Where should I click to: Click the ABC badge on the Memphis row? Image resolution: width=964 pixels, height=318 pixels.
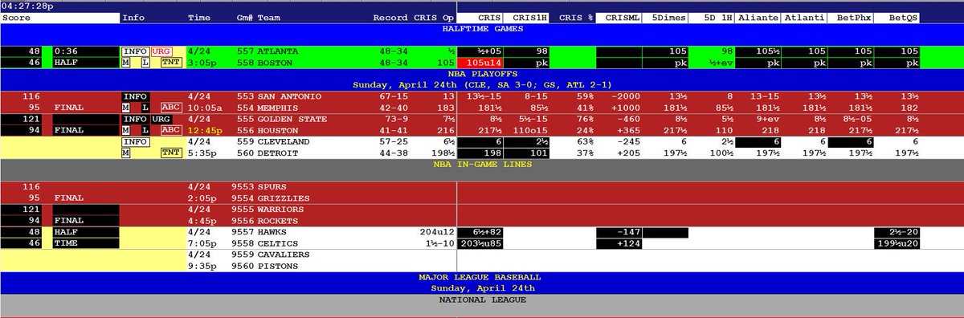point(171,107)
